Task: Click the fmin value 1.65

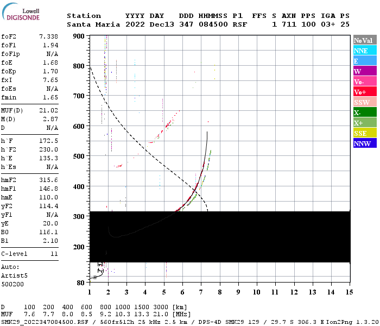Action: click(50, 97)
